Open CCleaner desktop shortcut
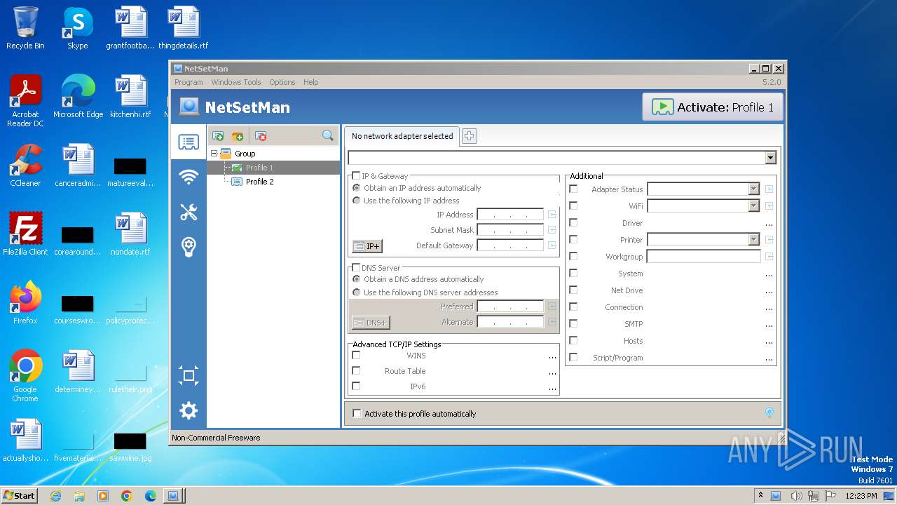This screenshot has height=505, width=897. (x=25, y=166)
